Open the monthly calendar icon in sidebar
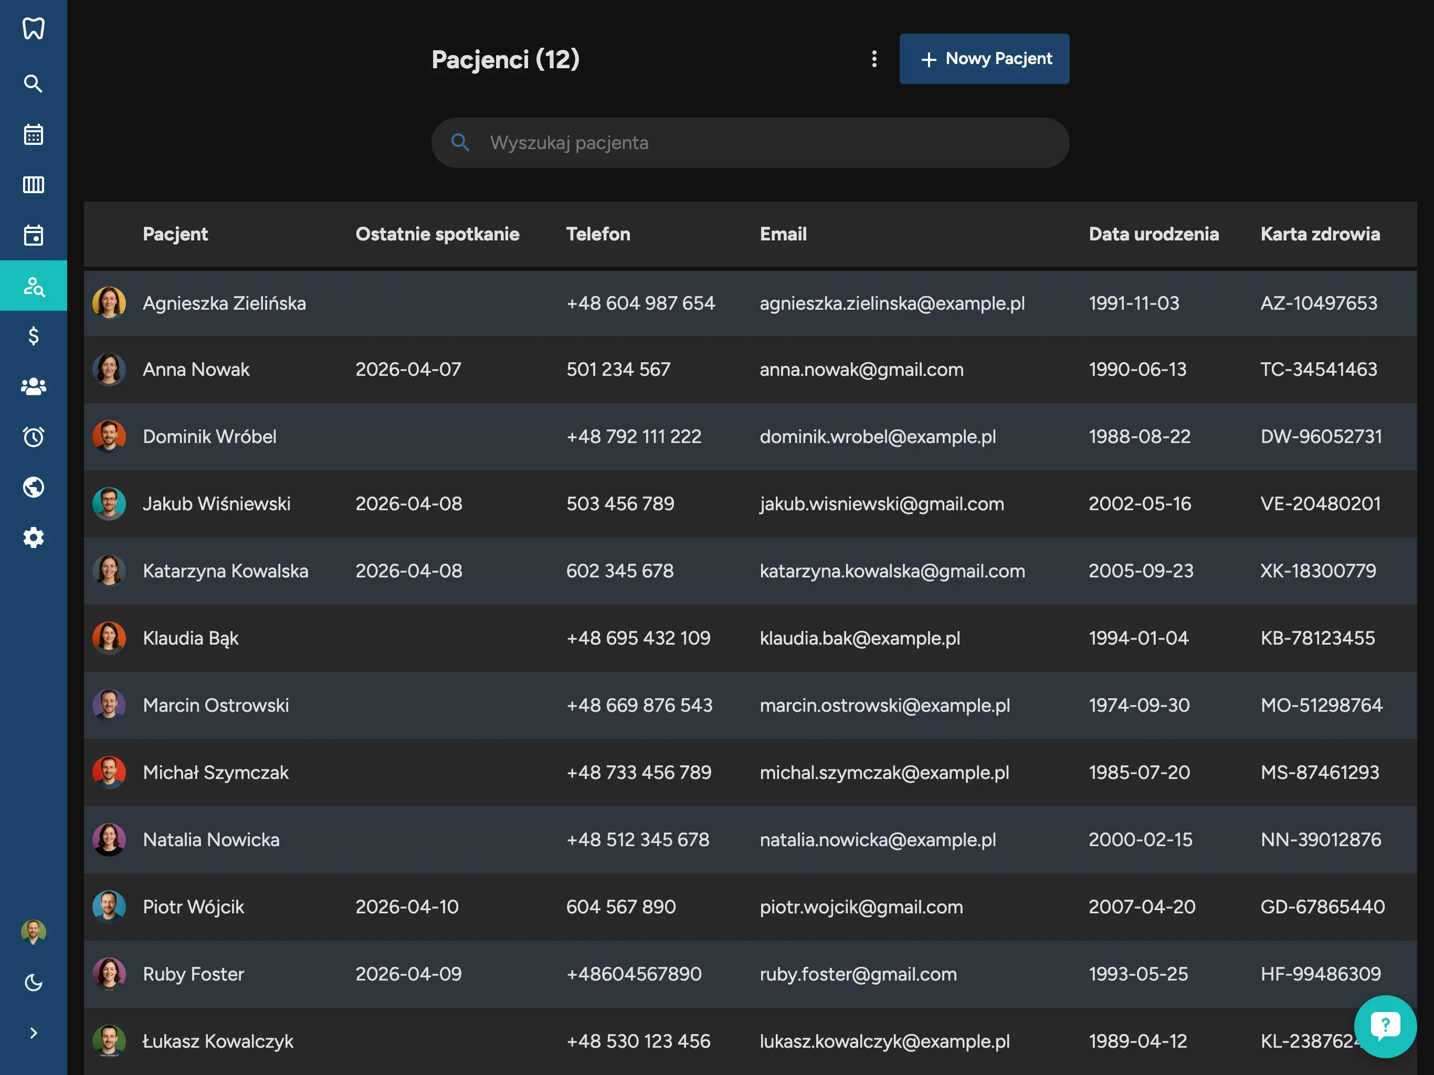The height and width of the screenshot is (1075, 1434). click(x=33, y=134)
